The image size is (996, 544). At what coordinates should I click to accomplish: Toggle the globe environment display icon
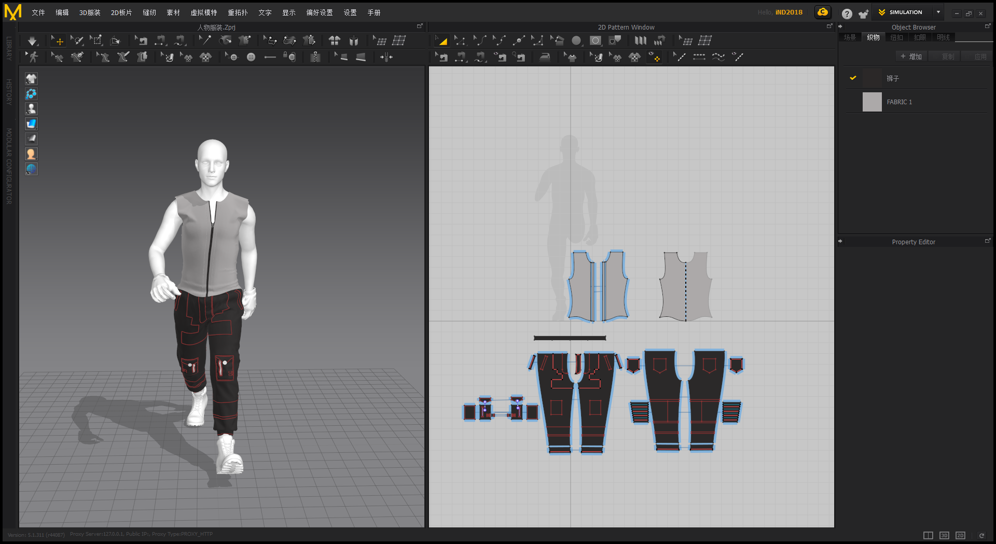[x=31, y=169]
